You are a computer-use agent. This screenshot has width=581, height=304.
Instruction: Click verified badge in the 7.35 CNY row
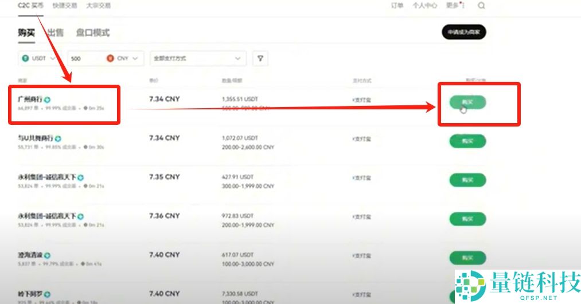click(80, 177)
